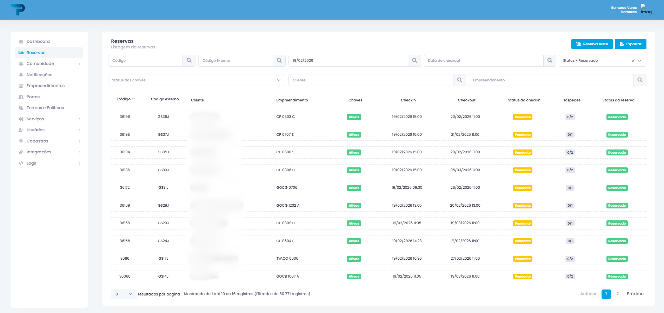Expand the Usuários submenu chevron

pyautogui.click(x=80, y=130)
